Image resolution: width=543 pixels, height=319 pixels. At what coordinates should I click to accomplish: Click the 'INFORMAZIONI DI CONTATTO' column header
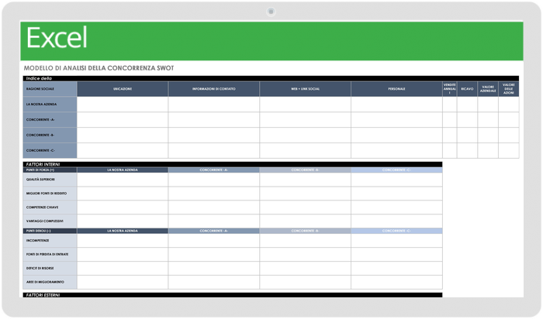coord(213,89)
